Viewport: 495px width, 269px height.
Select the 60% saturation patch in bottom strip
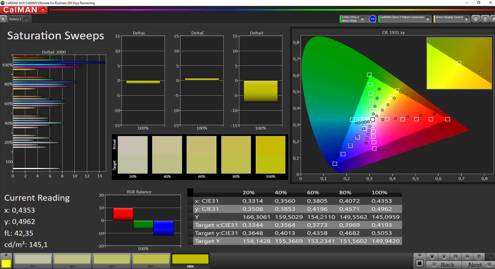point(112,261)
